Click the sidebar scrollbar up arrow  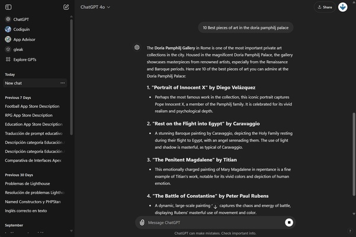(71, 17)
